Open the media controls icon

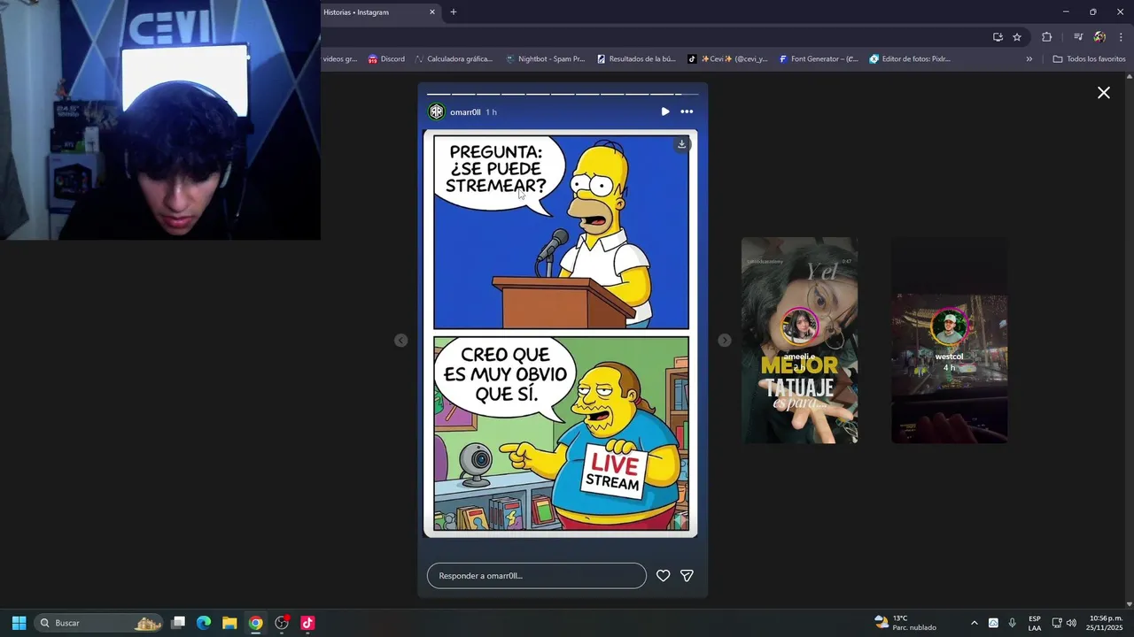[x=1078, y=37]
